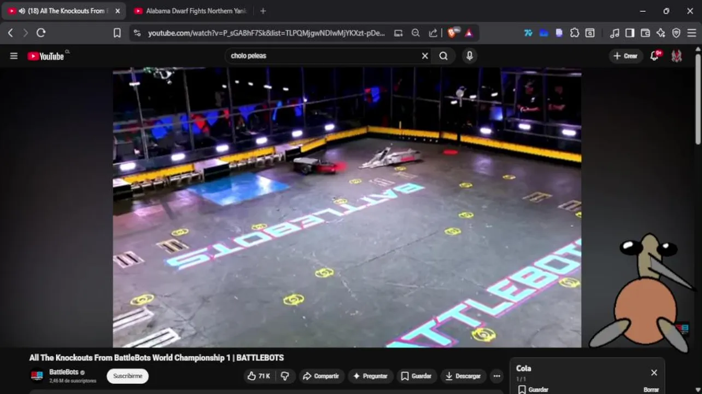Run search with magnifier button

(443, 56)
